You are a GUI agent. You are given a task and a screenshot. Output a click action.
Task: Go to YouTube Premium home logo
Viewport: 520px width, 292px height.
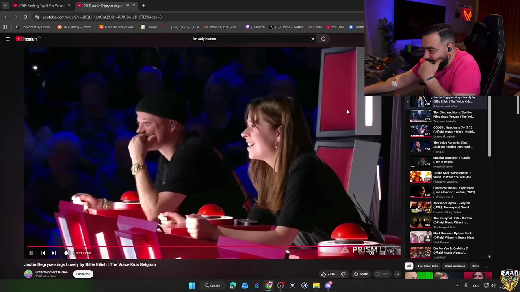(28, 39)
